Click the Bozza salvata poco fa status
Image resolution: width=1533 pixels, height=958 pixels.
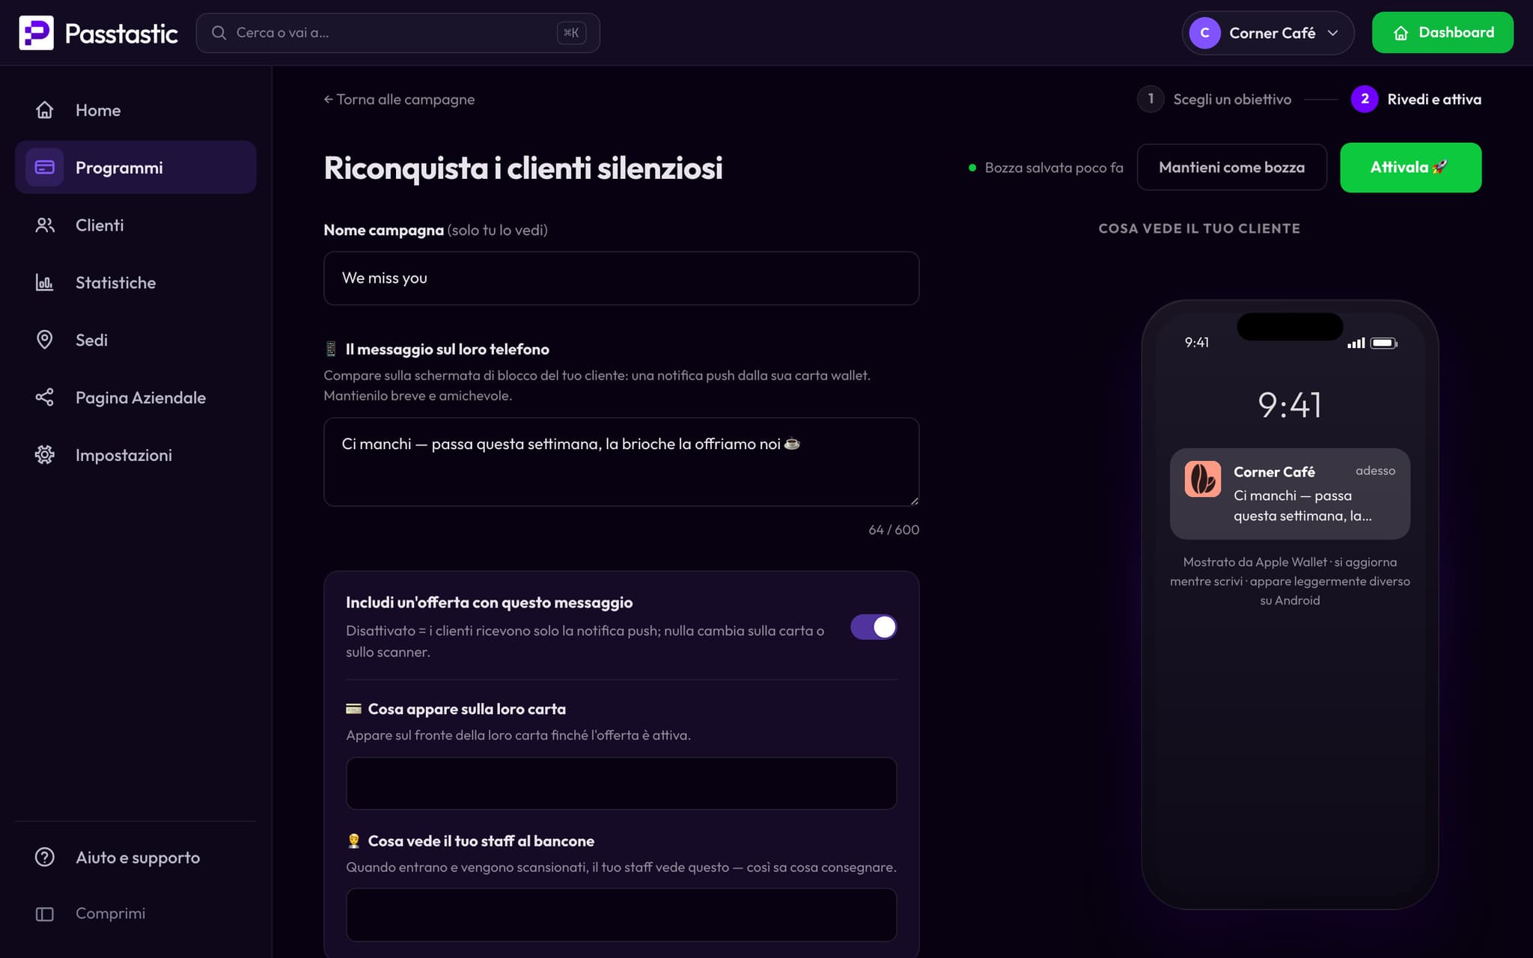pyautogui.click(x=1046, y=168)
